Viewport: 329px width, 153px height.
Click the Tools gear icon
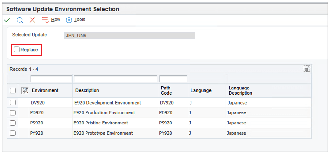click(x=69, y=20)
